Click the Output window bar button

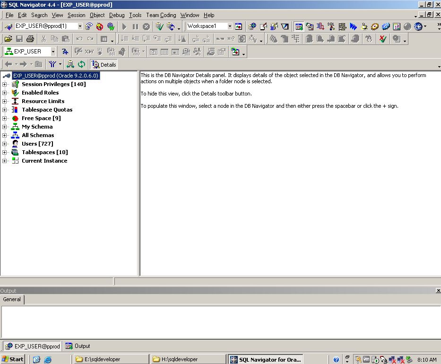coord(78,346)
